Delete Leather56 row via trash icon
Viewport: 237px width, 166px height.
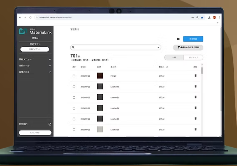[195, 129]
